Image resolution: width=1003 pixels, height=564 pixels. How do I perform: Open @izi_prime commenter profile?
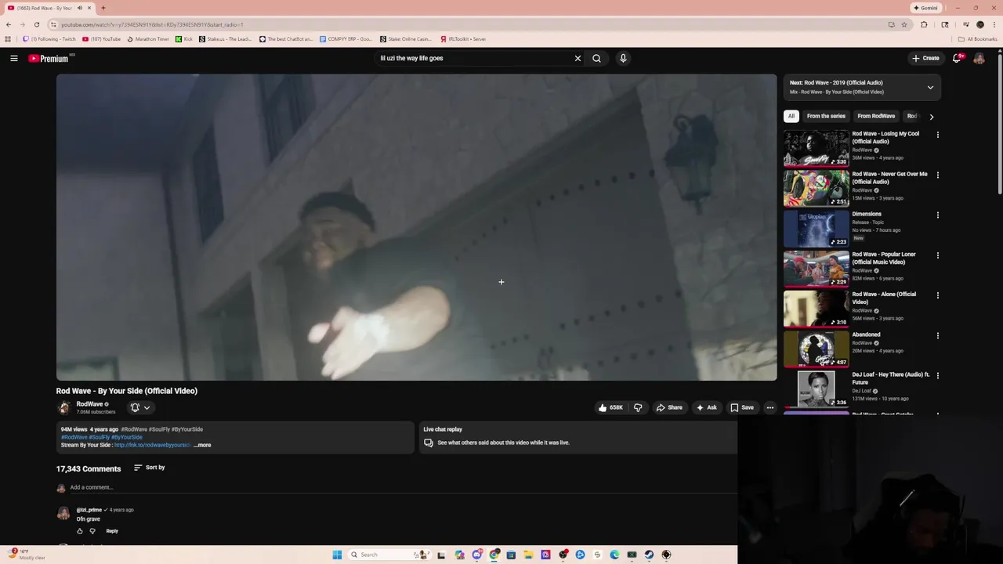tap(89, 510)
